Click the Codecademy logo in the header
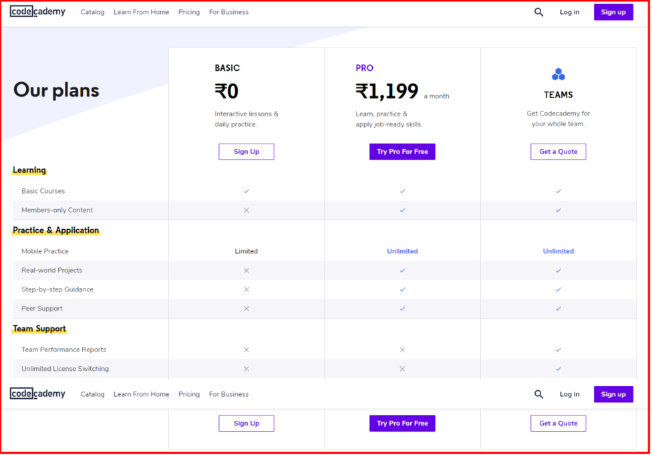 tap(37, 11)
